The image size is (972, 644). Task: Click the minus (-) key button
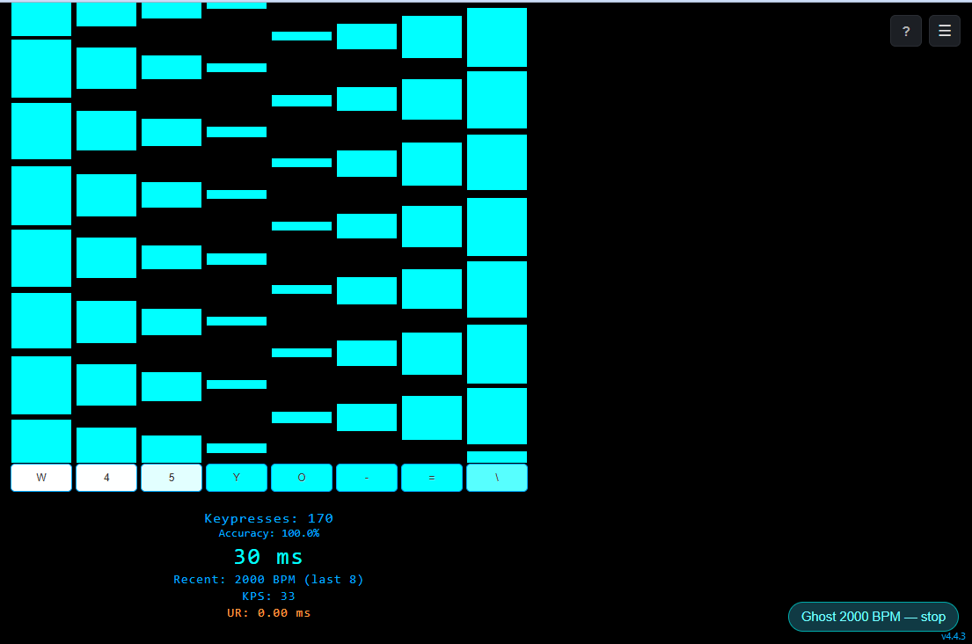(x=367, y=477)
